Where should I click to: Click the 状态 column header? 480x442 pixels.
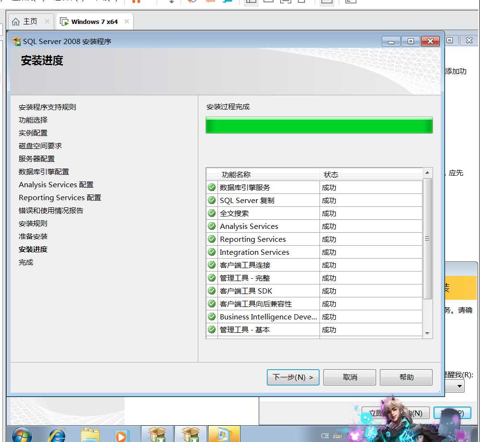point(371,174)
